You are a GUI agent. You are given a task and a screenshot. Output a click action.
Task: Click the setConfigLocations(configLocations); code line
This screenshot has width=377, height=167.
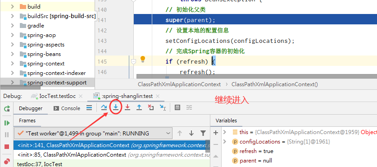pyautogui.click(x=230, y=41)
